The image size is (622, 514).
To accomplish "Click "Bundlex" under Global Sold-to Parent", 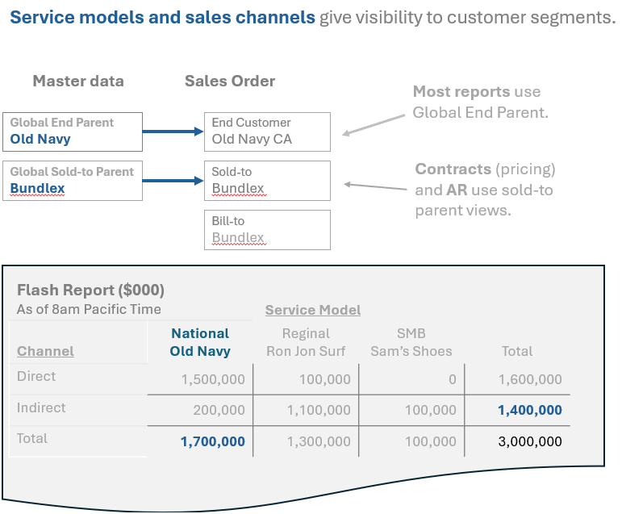I will pyautogui.click(x=37, y=188).
